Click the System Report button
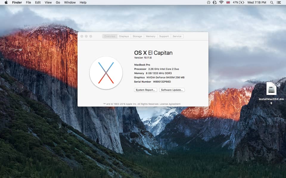286x178 pixels. pos(145,90)
